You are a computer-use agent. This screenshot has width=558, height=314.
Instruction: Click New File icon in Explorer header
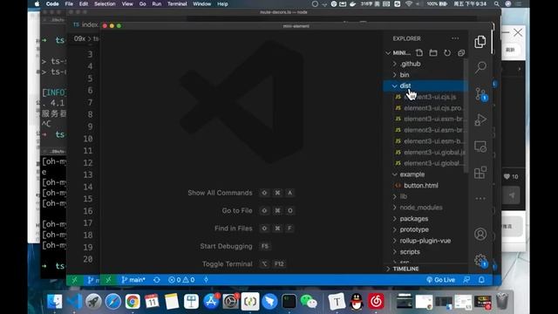(x=419, y=52)
